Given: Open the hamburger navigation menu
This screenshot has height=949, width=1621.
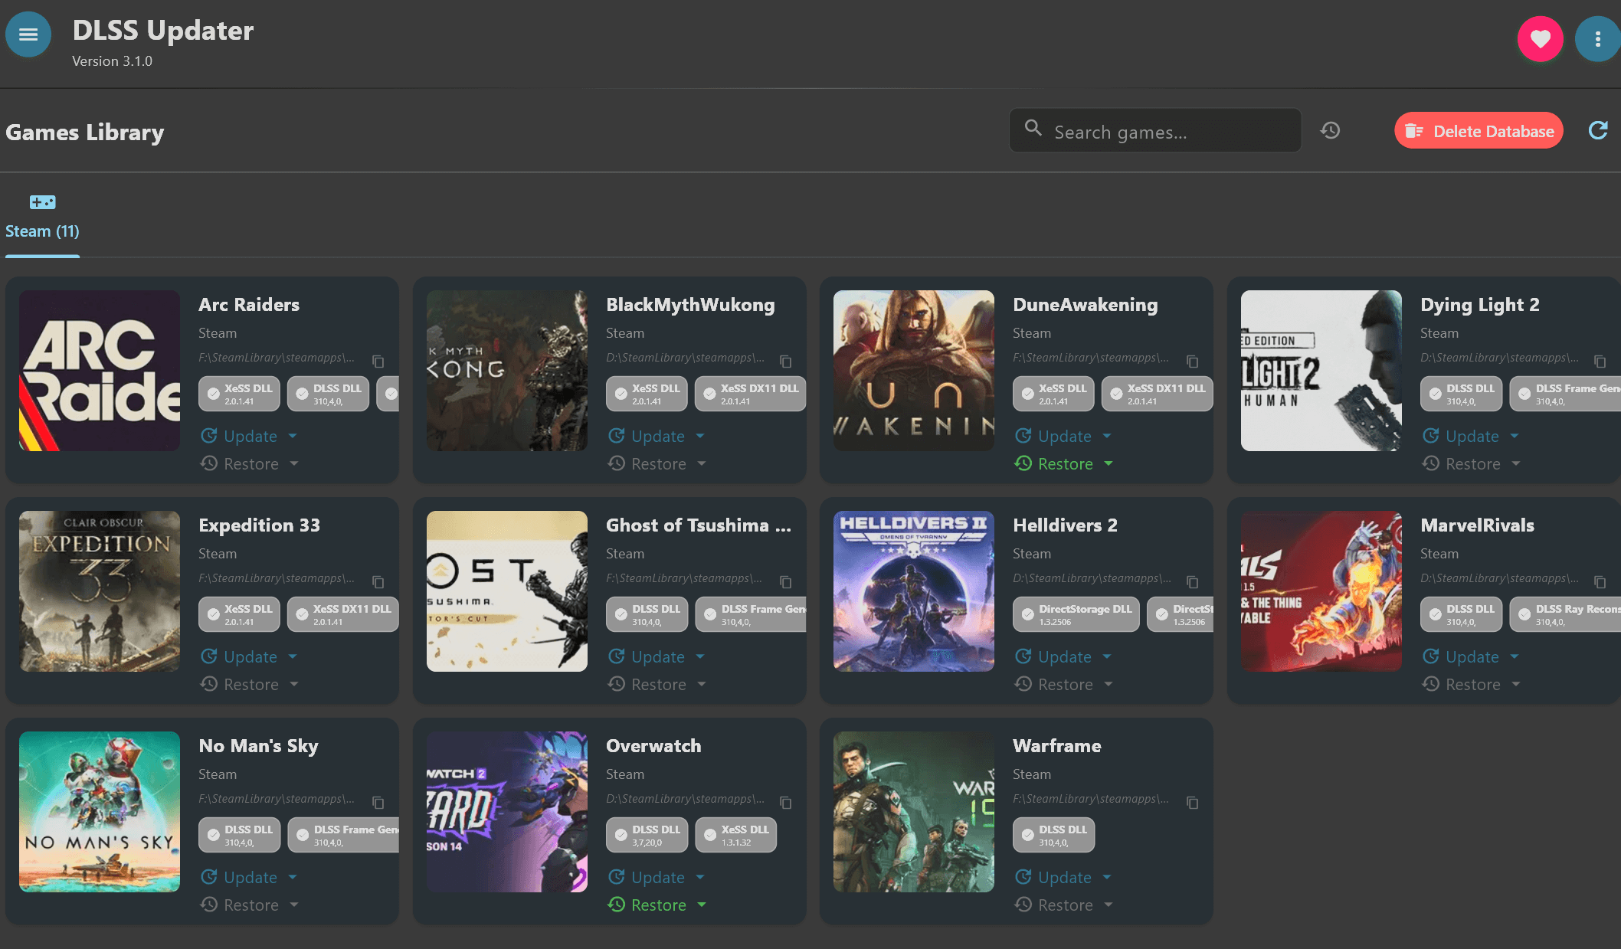Looking at the screenshot, I should [28, 34].
